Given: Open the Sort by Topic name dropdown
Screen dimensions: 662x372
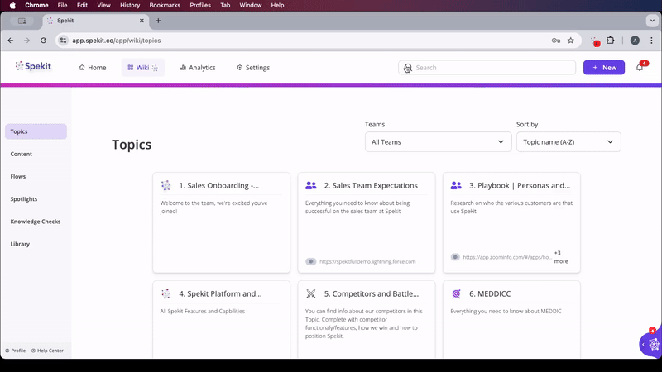Looking at the screenshot, I should (568, 142).
